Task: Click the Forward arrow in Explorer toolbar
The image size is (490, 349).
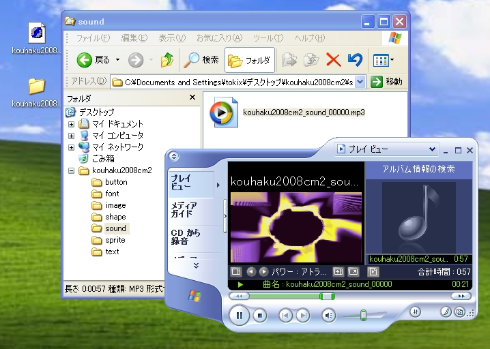Action: [136, 60]
